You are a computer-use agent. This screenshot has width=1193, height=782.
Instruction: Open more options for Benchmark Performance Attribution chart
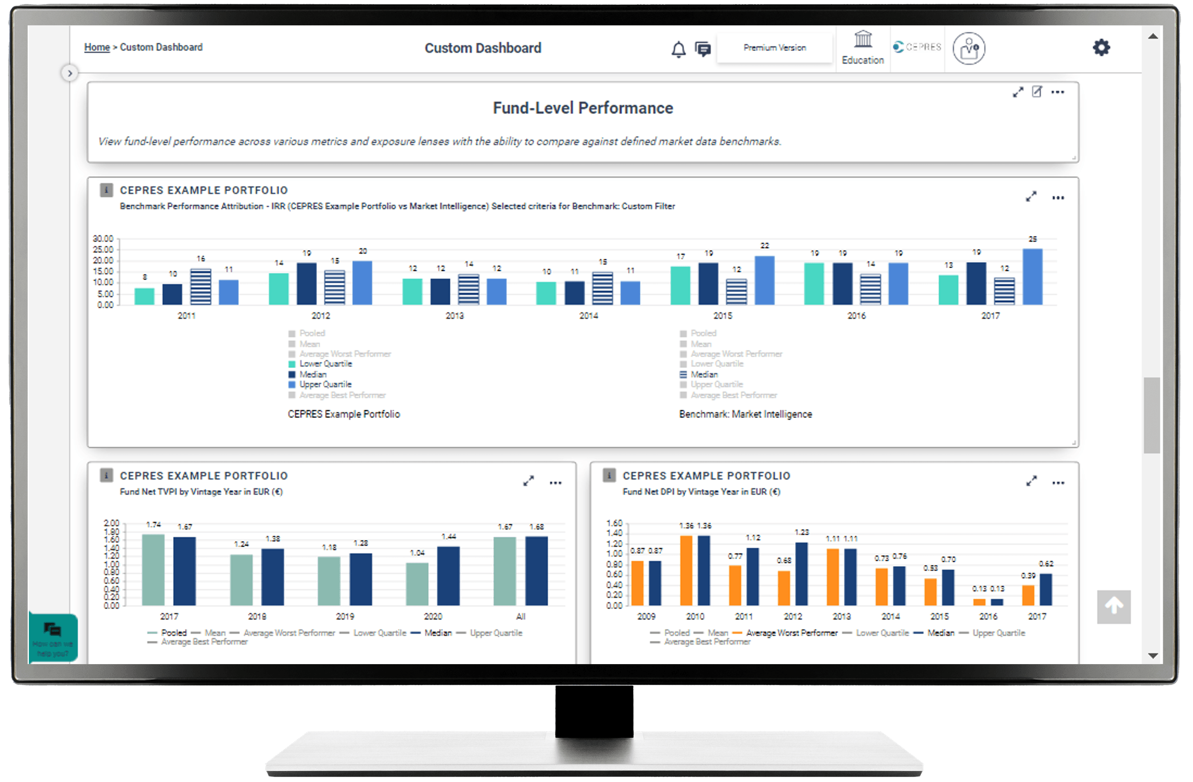click(1058, 198)
